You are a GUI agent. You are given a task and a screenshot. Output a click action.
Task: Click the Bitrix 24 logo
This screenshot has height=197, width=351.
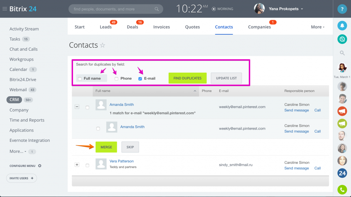tap(23, 9)
